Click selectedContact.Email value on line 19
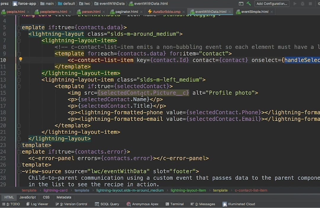320x208 pixels. click(x=224, y=119)
